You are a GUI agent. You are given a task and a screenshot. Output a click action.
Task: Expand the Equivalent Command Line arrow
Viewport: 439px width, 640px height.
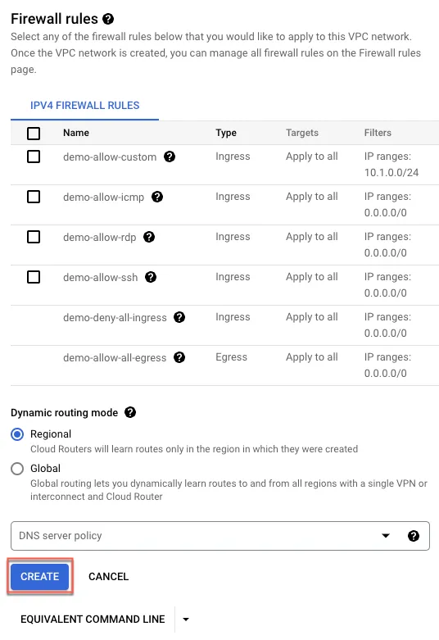click(x=186, y=620)
